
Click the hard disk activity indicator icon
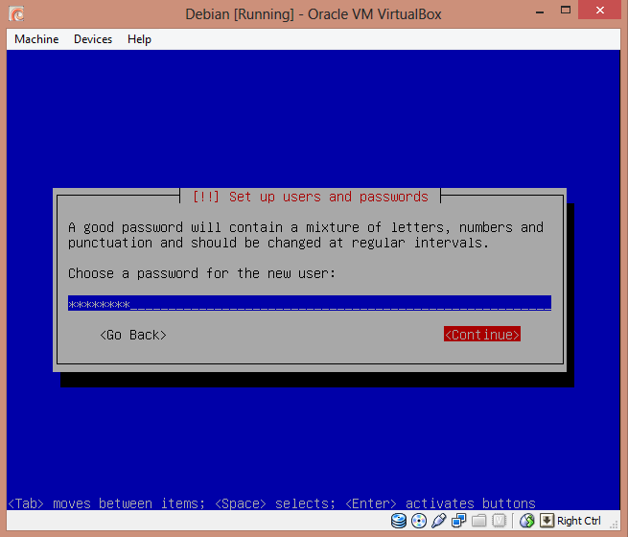399,521
